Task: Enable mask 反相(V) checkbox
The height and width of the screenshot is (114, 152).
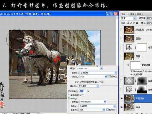Action: (107, 110)
